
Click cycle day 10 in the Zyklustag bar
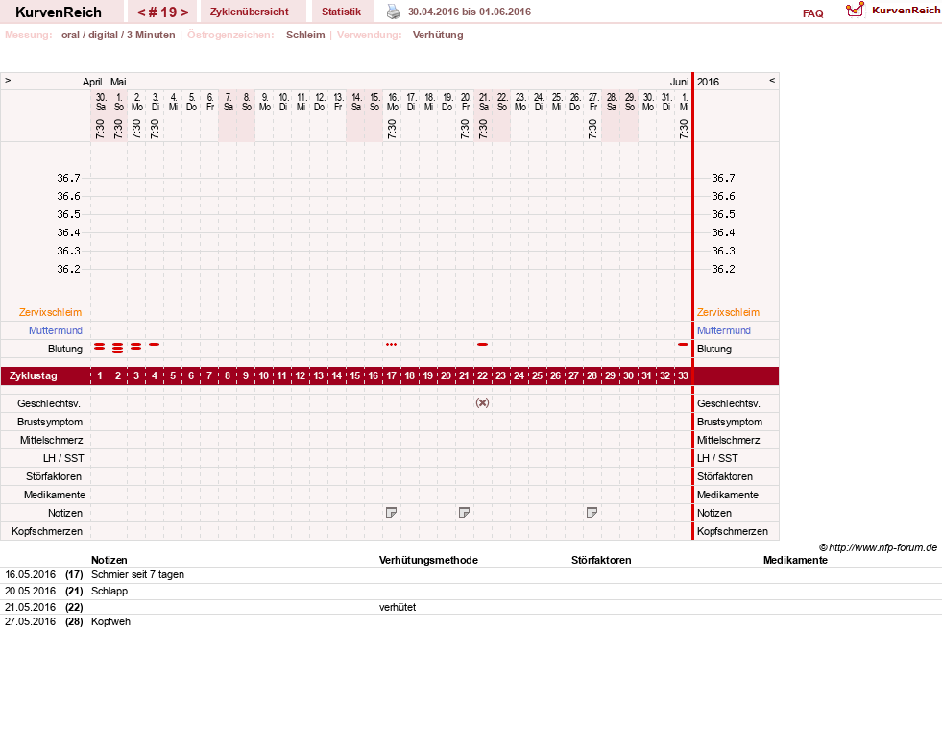click(x=264, y=376)
